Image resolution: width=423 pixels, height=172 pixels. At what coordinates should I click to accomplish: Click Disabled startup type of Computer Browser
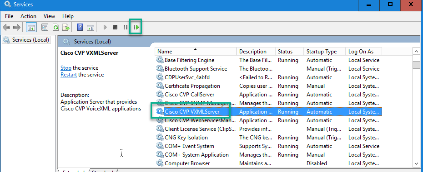click(x=317, y=163)
